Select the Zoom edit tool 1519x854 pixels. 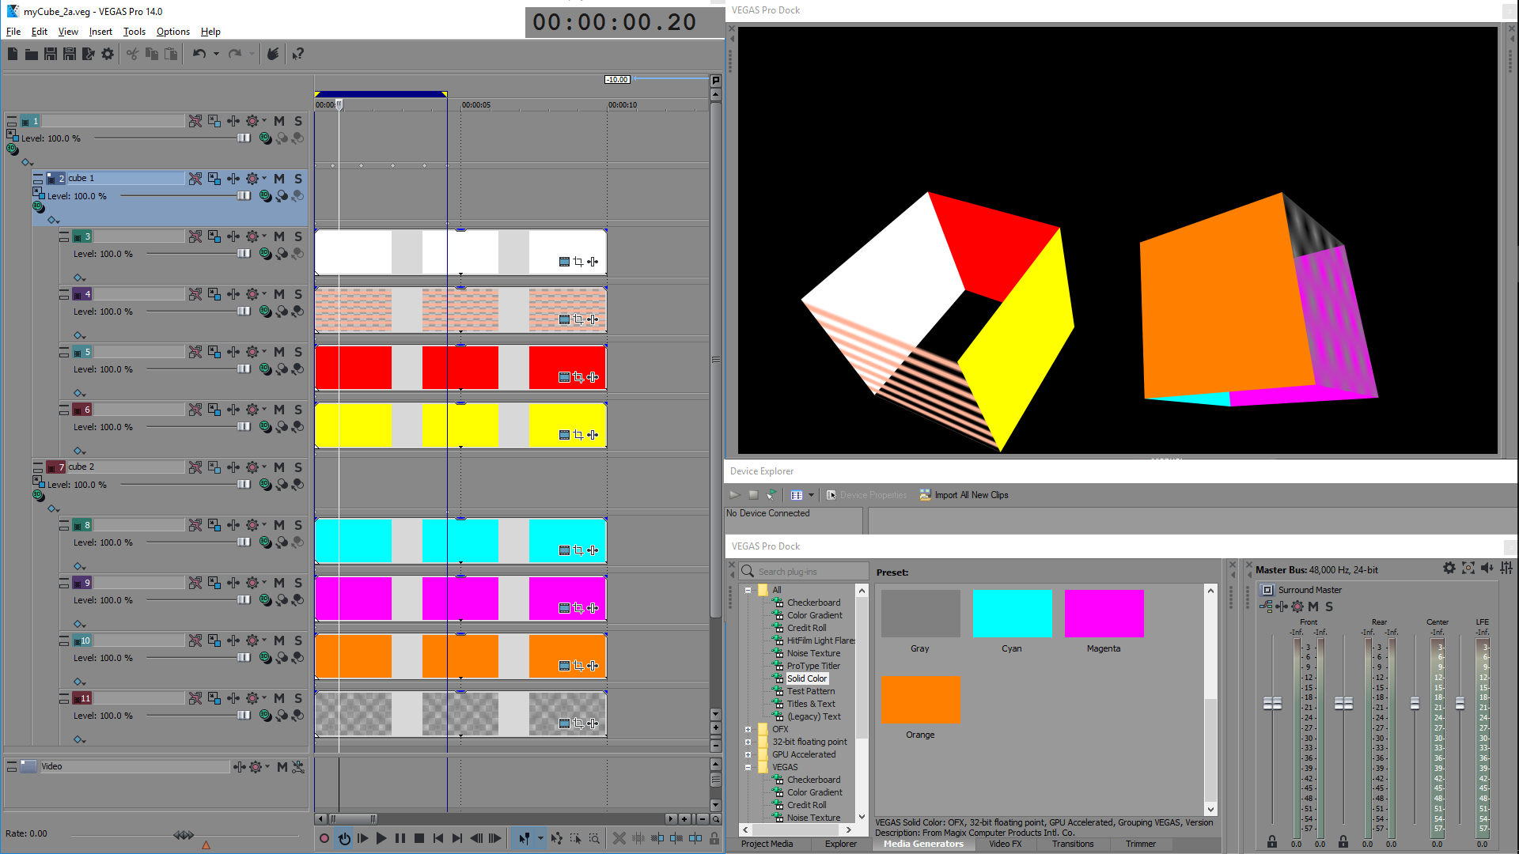tap(594, 838)
